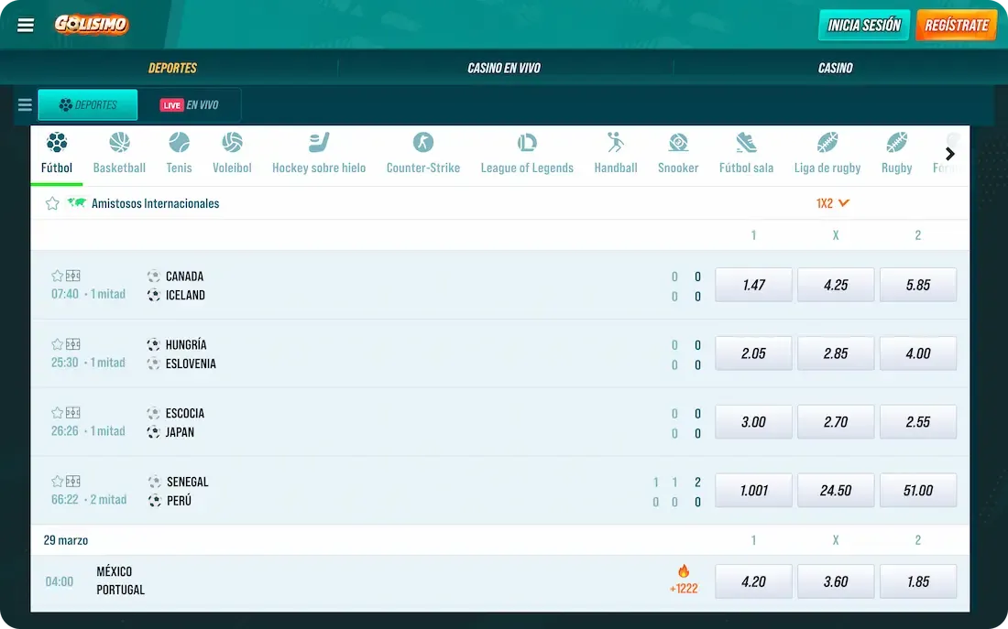This screenshot has width=1008, height=629.
Task: Bet on Japan win at 2.55
Action: [918, 421]
